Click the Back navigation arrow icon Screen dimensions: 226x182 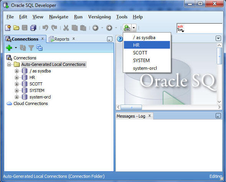click(x=95, y=28)
